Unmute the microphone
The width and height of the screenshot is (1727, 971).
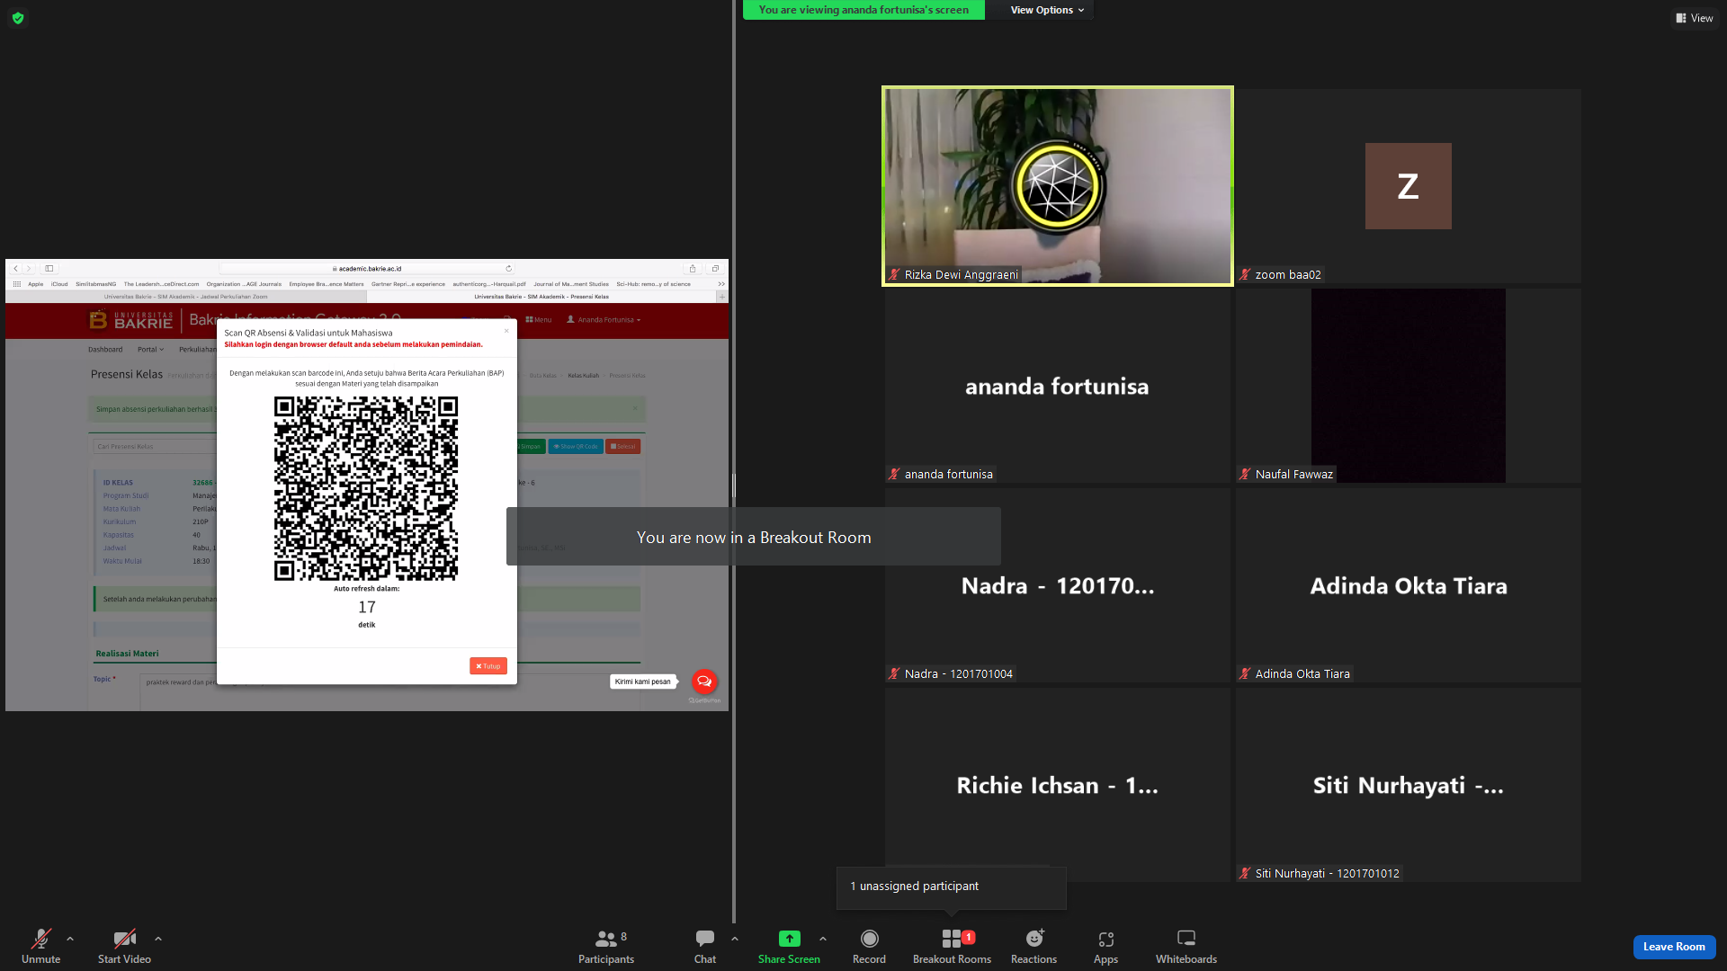41,946
